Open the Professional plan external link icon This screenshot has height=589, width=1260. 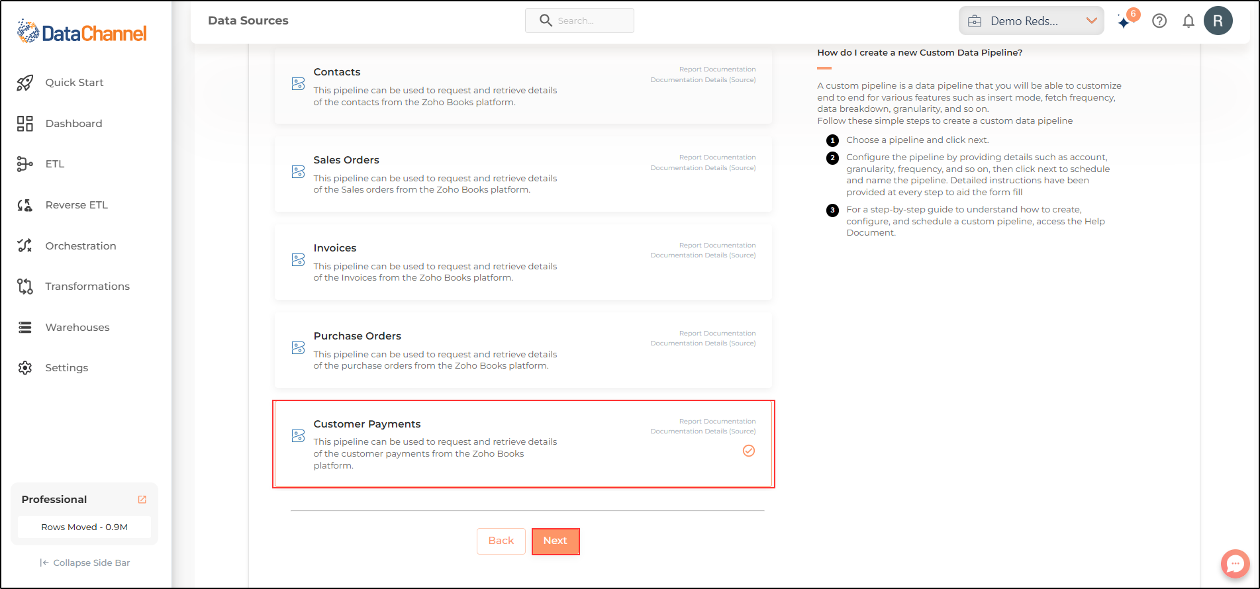(142, 500)
